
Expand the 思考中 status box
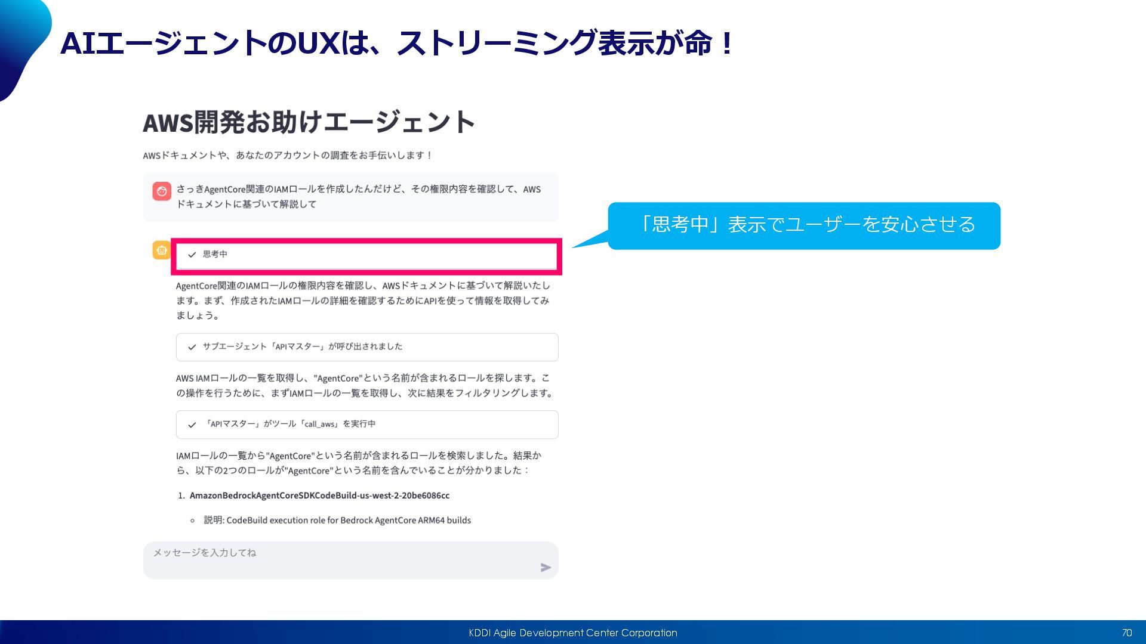pyautogui.click(x=367, y=256)
